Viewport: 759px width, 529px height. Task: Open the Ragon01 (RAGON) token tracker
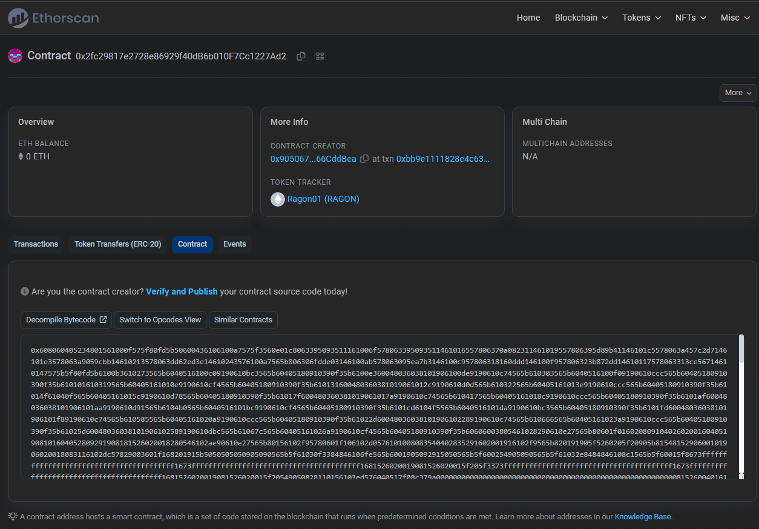(323, 199)
